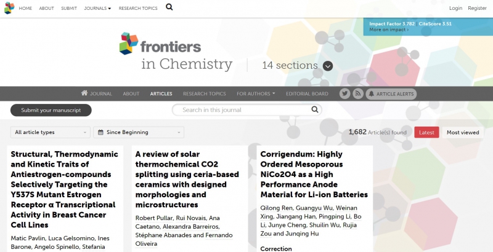Image resolution: width=493 pixels, height=252 pixels.
Task: Expand the 14 sections chevron
Action: coord(328,66)
